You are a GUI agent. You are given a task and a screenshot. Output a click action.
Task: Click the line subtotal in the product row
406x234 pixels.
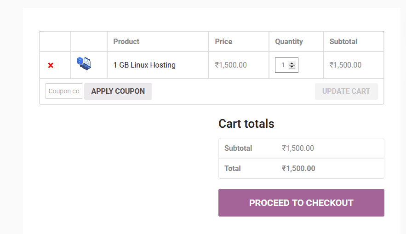tap(345, 65)
